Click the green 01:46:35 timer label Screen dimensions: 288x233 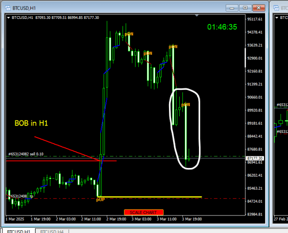222,27
